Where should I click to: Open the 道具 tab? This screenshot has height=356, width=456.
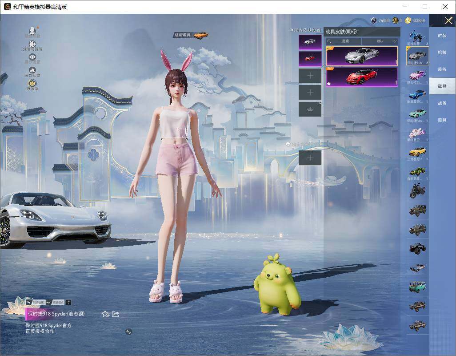[x=442, y=120]
